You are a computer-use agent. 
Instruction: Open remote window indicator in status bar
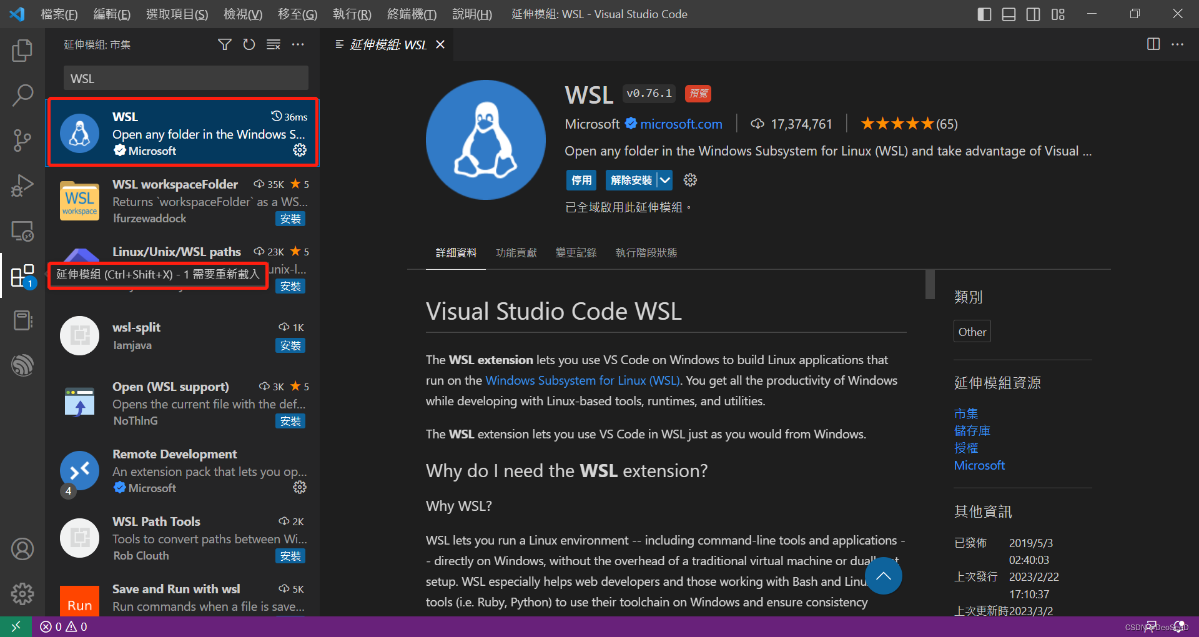coord(16,626)
